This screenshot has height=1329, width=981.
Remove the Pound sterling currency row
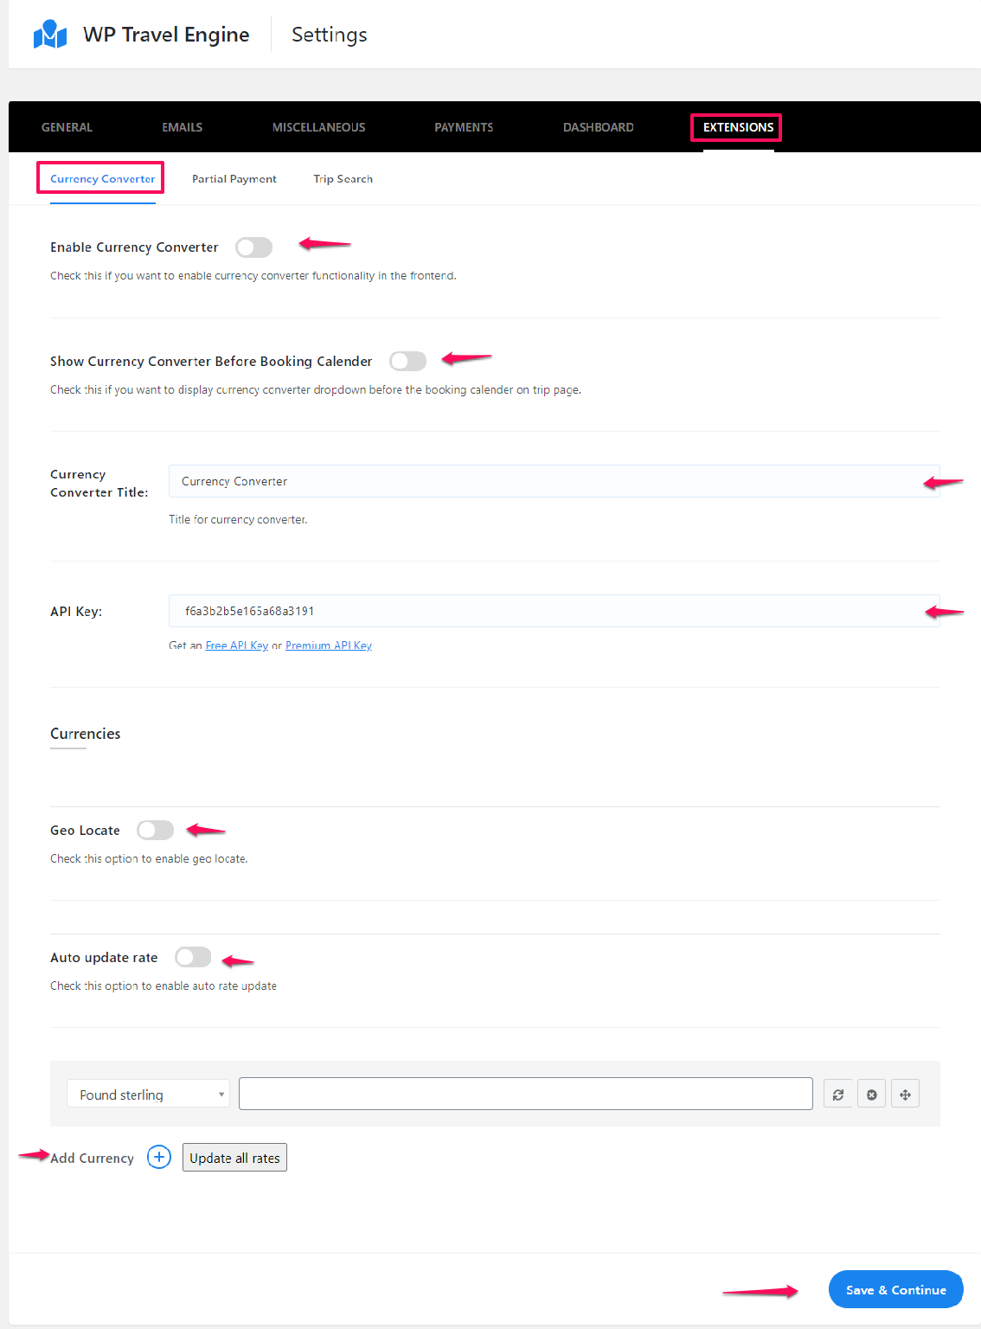click(872, 1095)
